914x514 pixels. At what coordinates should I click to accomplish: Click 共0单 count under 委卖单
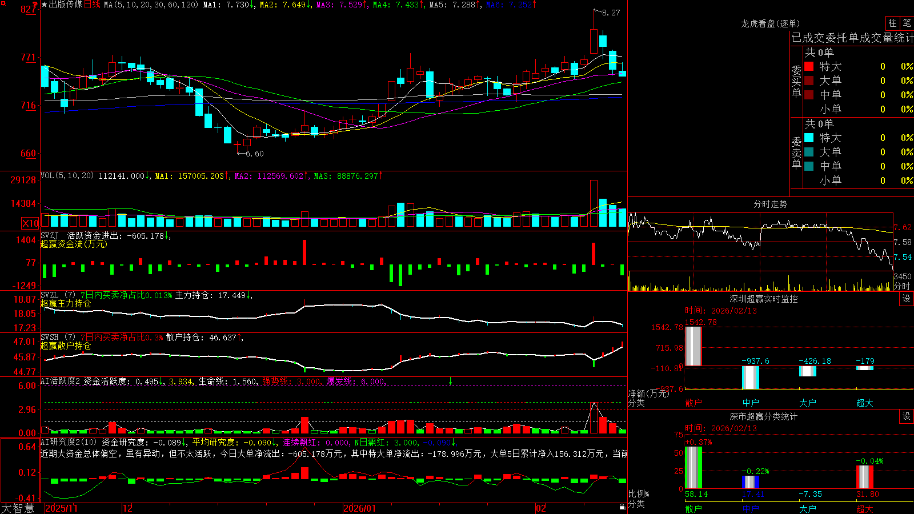[x=819, y=123]
